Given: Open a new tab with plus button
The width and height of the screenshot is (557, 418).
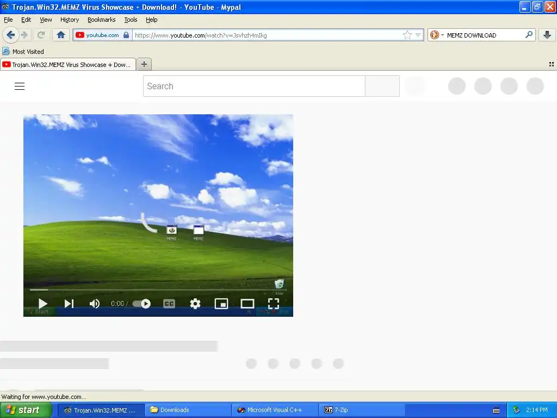Looking at the screenshot, I should (144, 64).
